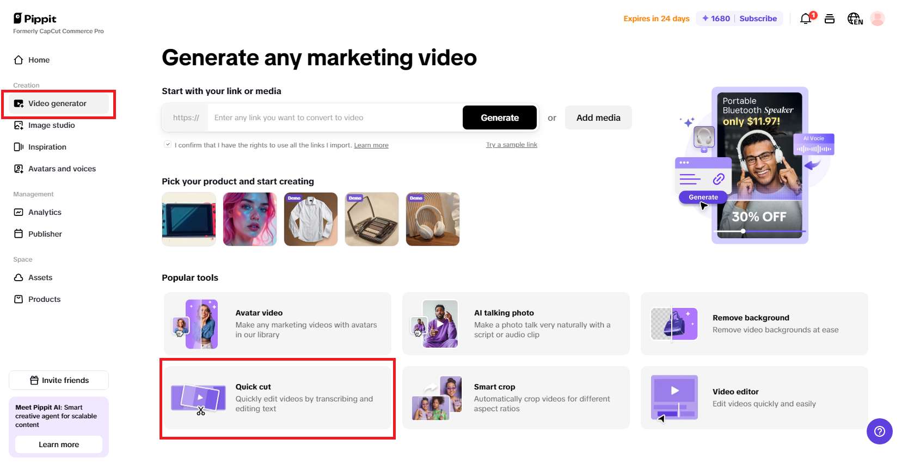
Task: Click the promo video progress slider
Action: point(743,231)
